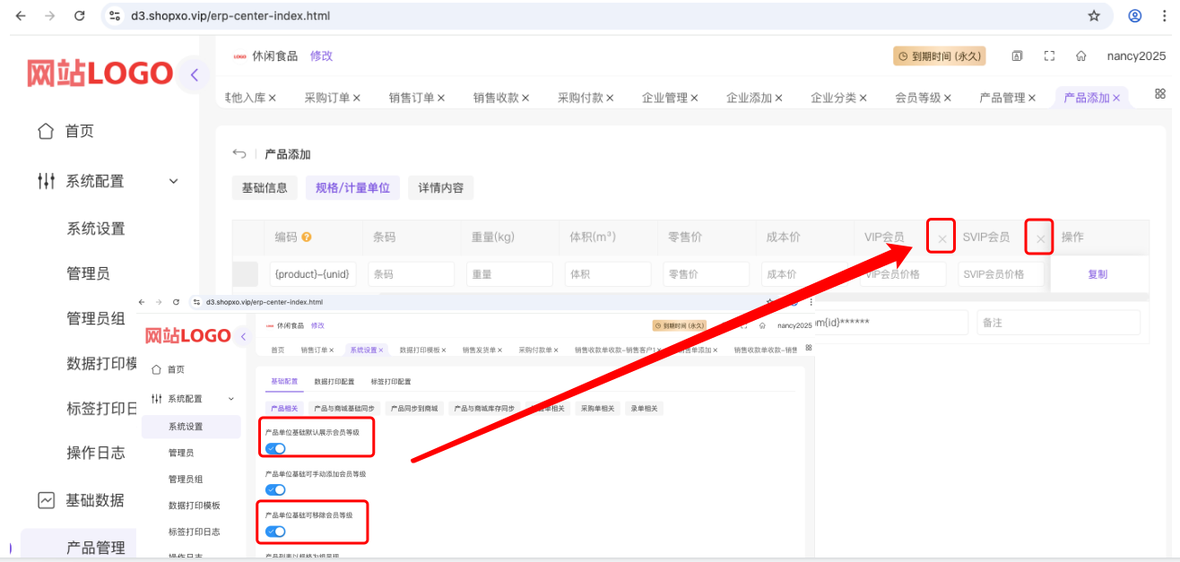Toggle 产品单位基础可移除会员等级 switch
Image resolution: width=1180 pixels, height=562 pixels.
[275, 532]
